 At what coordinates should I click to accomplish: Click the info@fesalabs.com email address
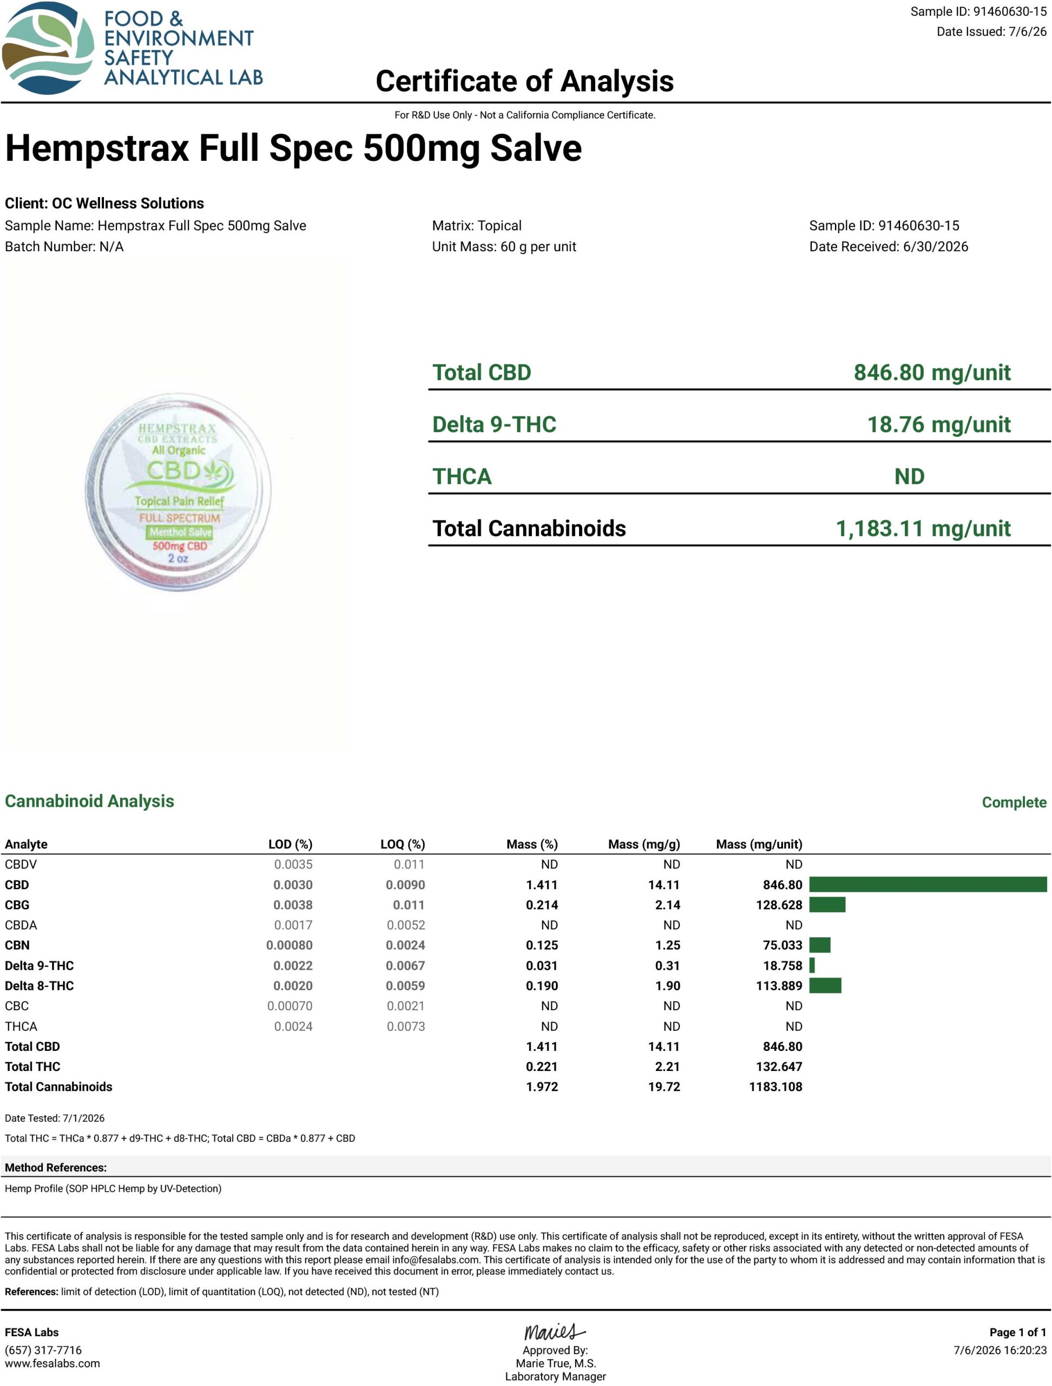tap(436, 1259)
